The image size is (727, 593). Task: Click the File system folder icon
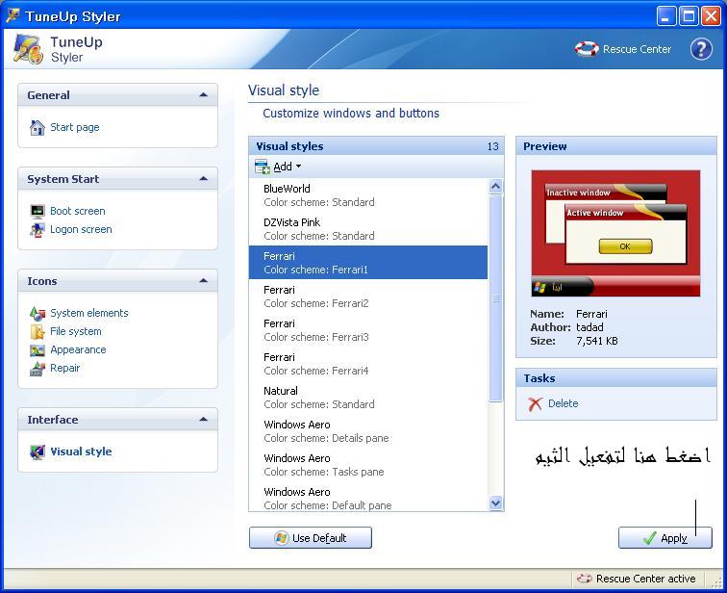(38, 332)
